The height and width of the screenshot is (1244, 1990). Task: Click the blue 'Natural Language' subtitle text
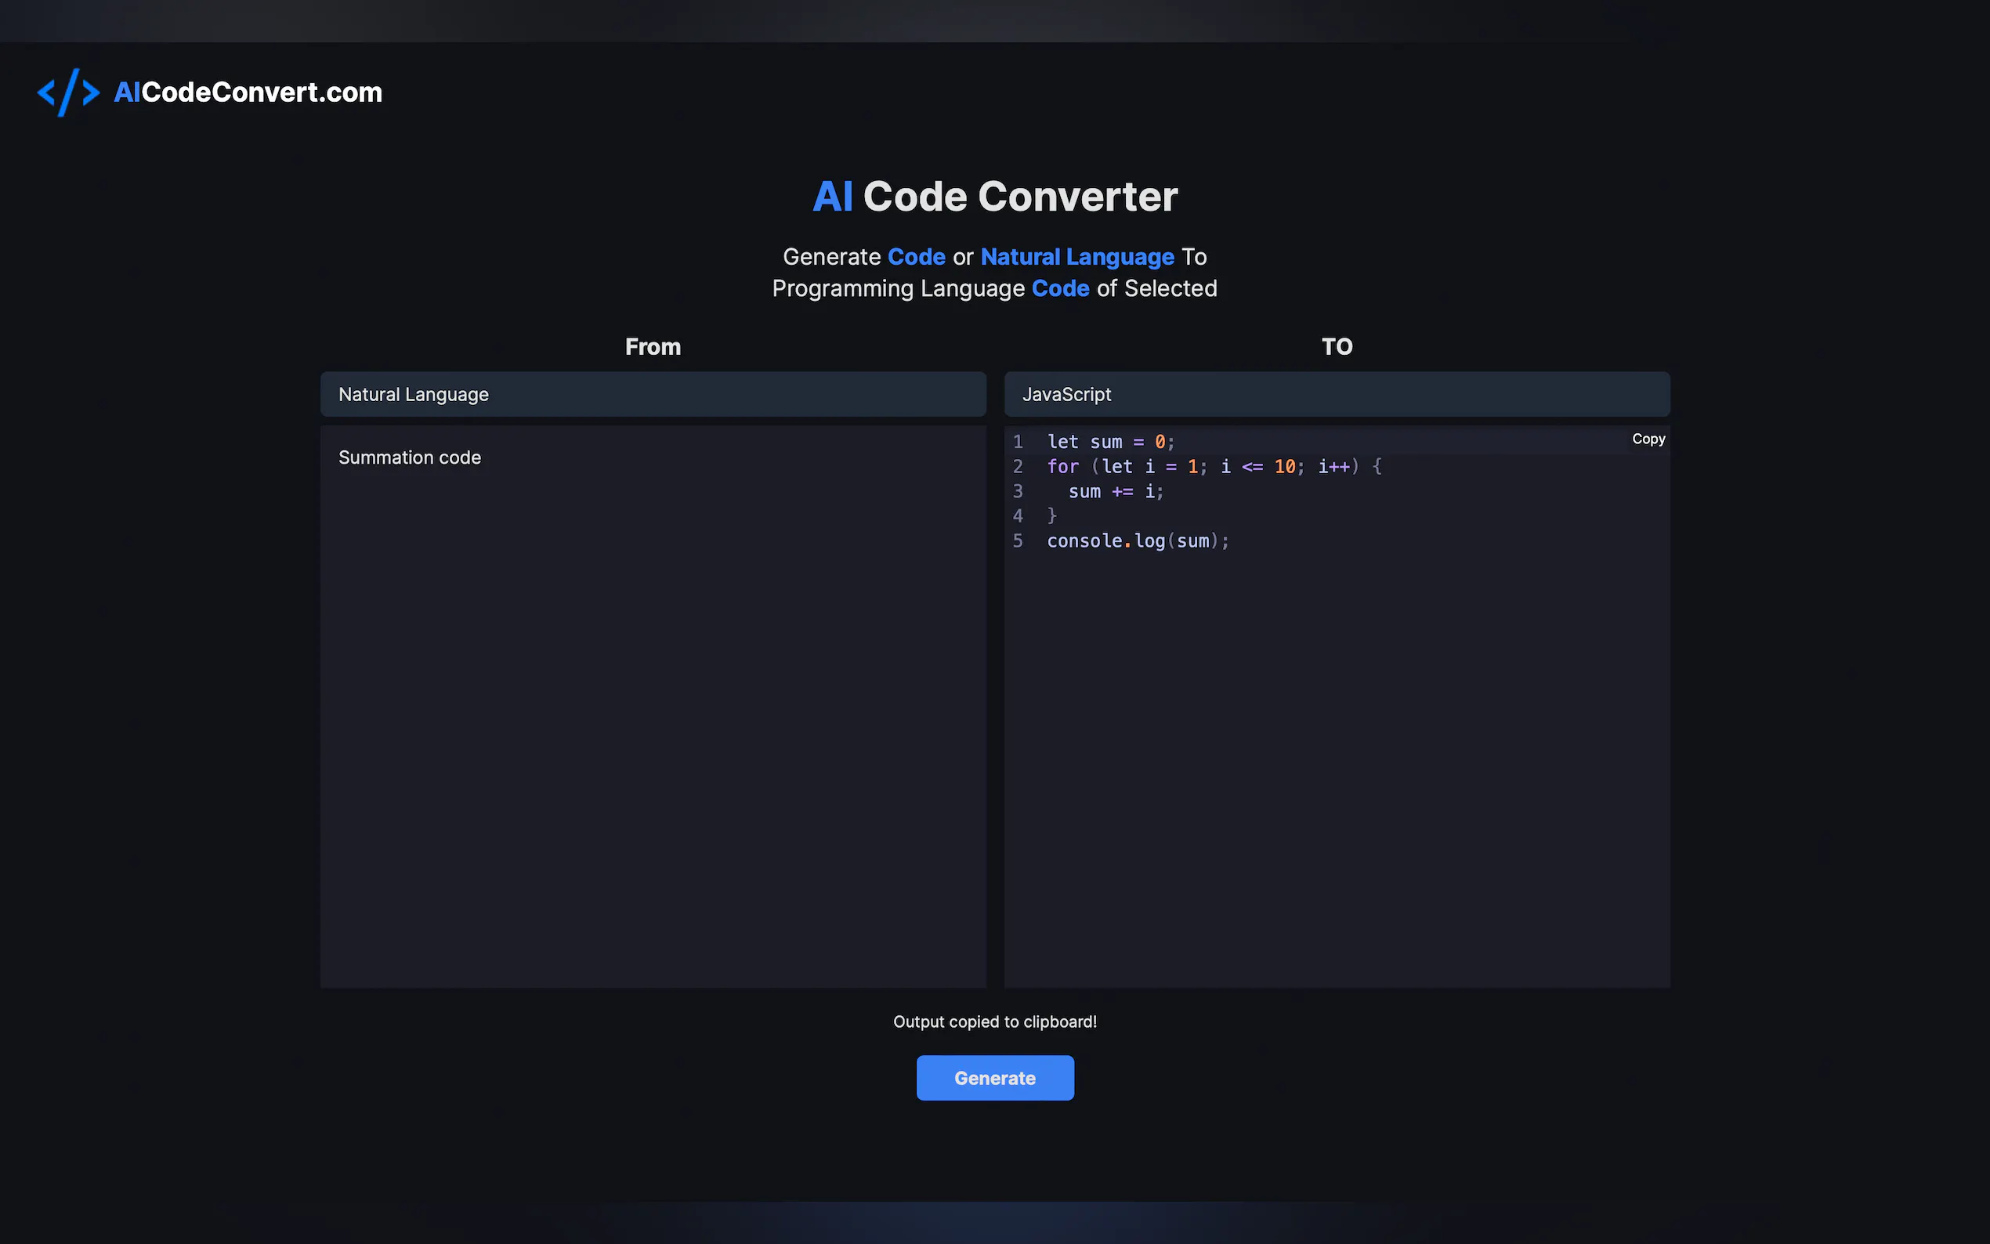click(1076, 257)
